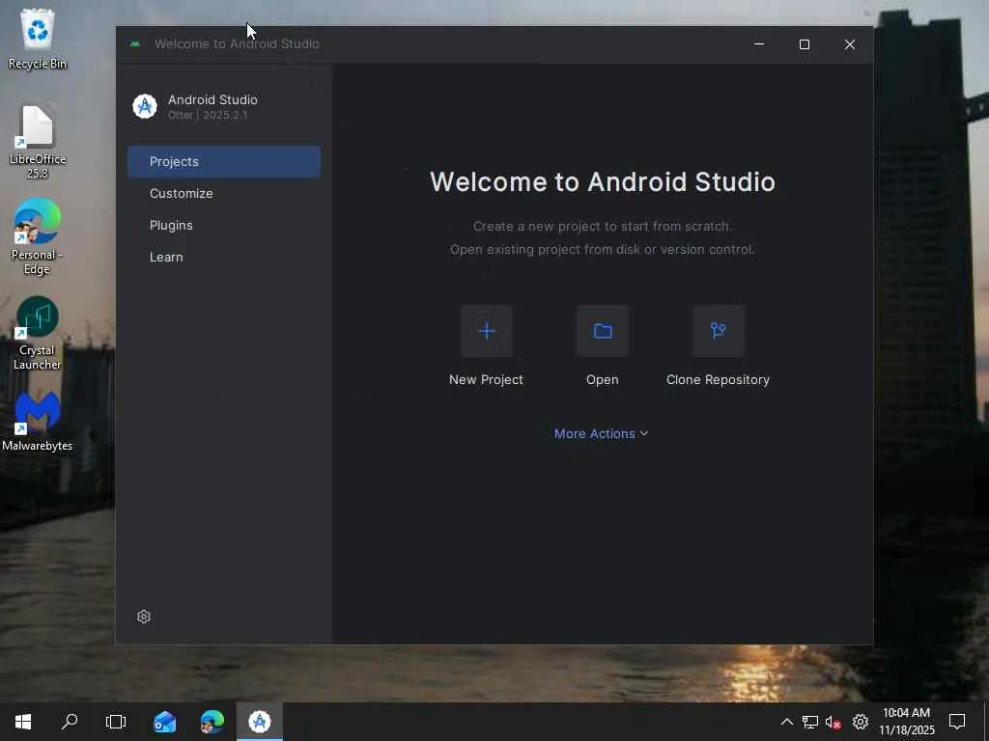Open the Recycle Bin desktop icon
989x741 pixels.
coord(38,39)
